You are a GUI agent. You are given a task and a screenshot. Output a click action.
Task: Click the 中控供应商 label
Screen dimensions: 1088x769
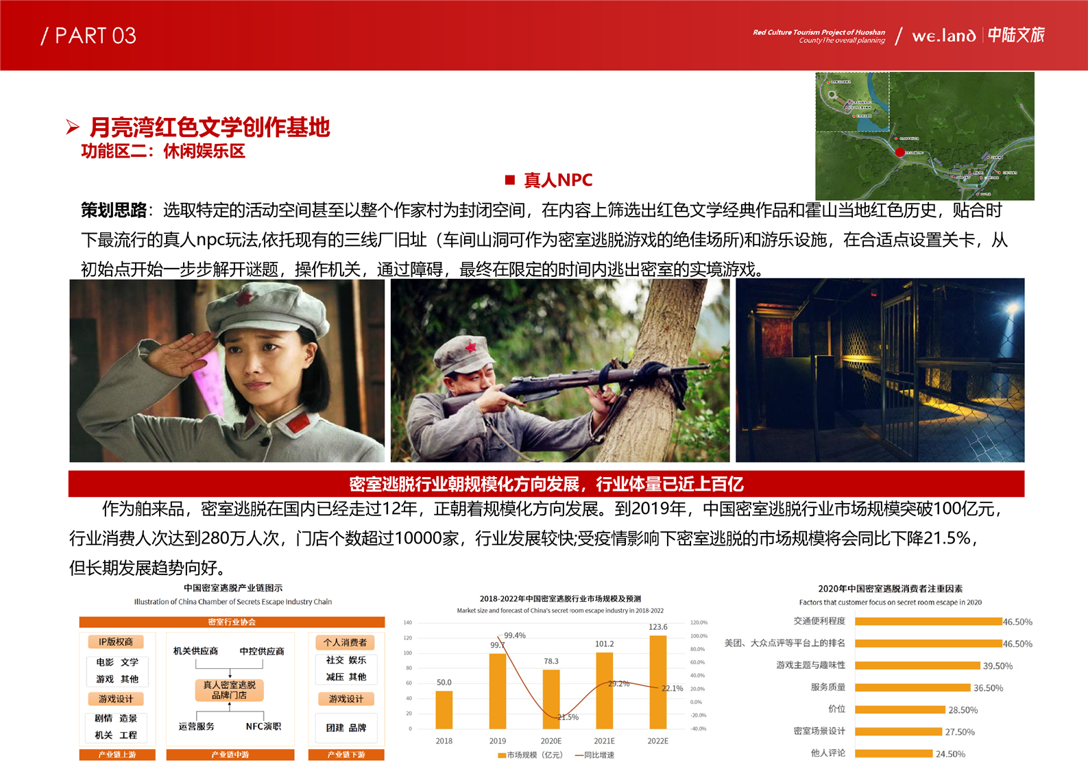click(x=262, y=651)
